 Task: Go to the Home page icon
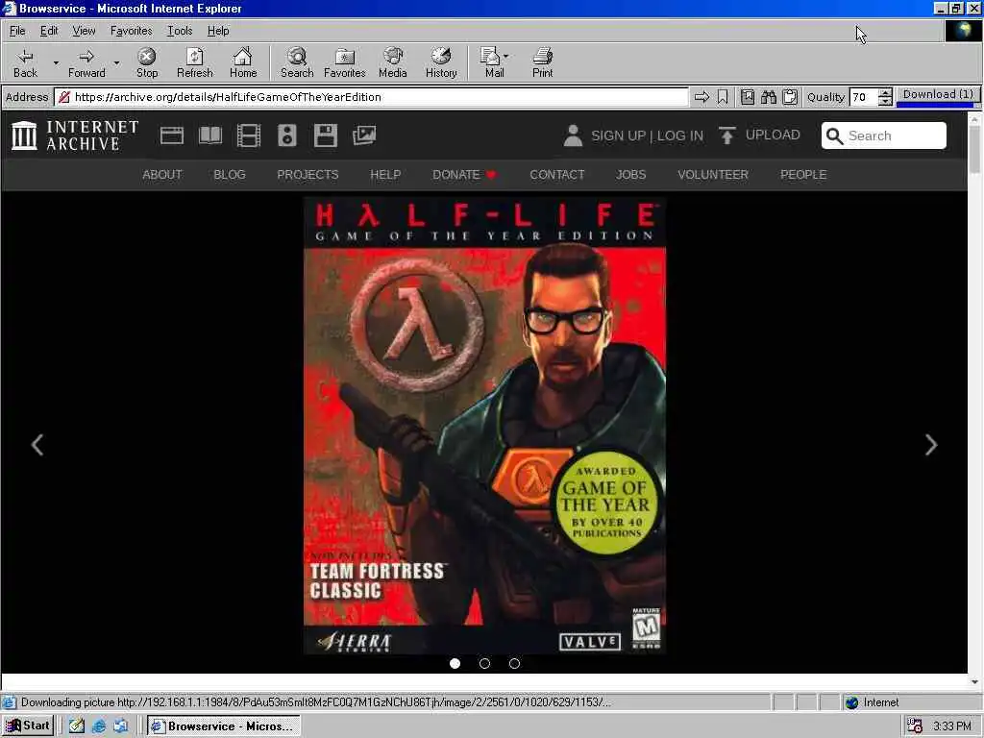tap(243, 62)
